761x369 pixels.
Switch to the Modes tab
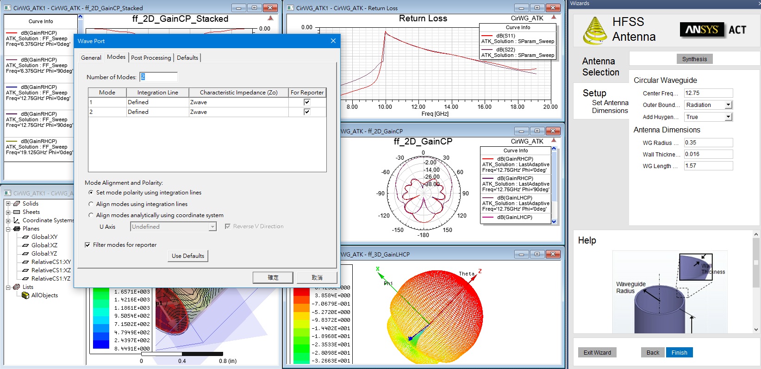tap(116, 57)
